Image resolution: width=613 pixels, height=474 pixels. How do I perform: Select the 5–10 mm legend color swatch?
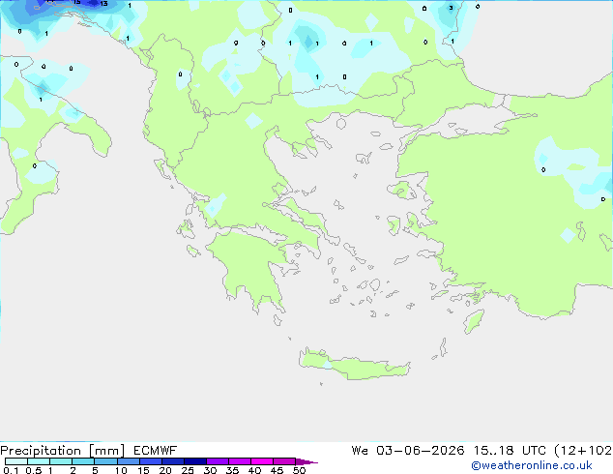pos(105,461)
